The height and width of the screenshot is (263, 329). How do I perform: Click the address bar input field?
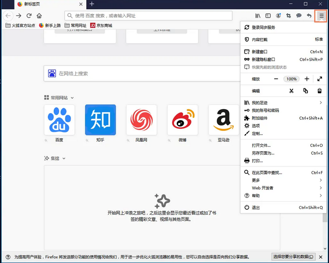point(148,16)
